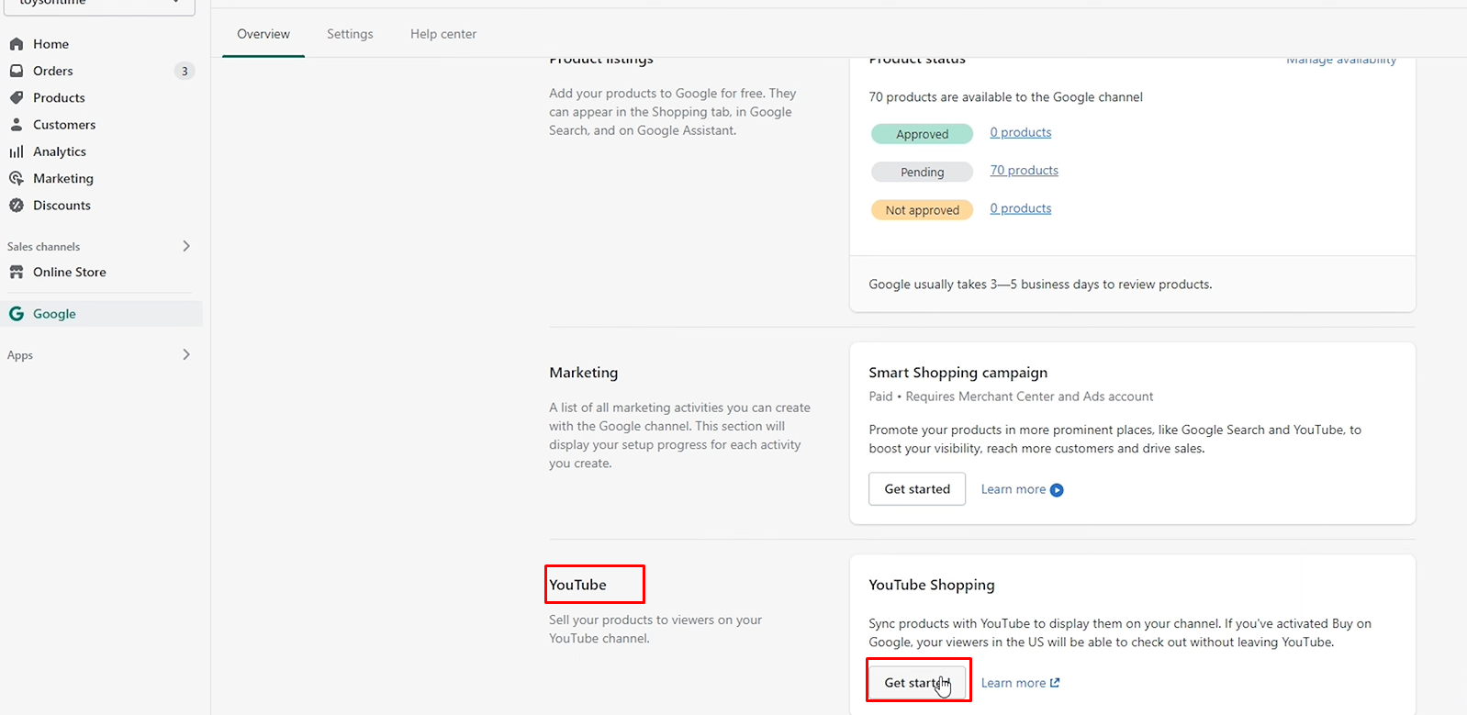Viewport: 1467px width, 715px height.
Task: Open Analytics bar chart icon
Action: pyautogui.click(x=17, y=151)
